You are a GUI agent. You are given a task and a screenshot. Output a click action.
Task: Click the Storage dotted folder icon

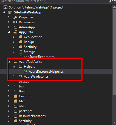[20, 52]
